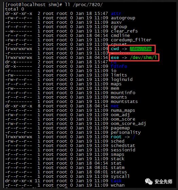
Task: Select the cyan "root" symlink name
Action: (x=116, y=137)
